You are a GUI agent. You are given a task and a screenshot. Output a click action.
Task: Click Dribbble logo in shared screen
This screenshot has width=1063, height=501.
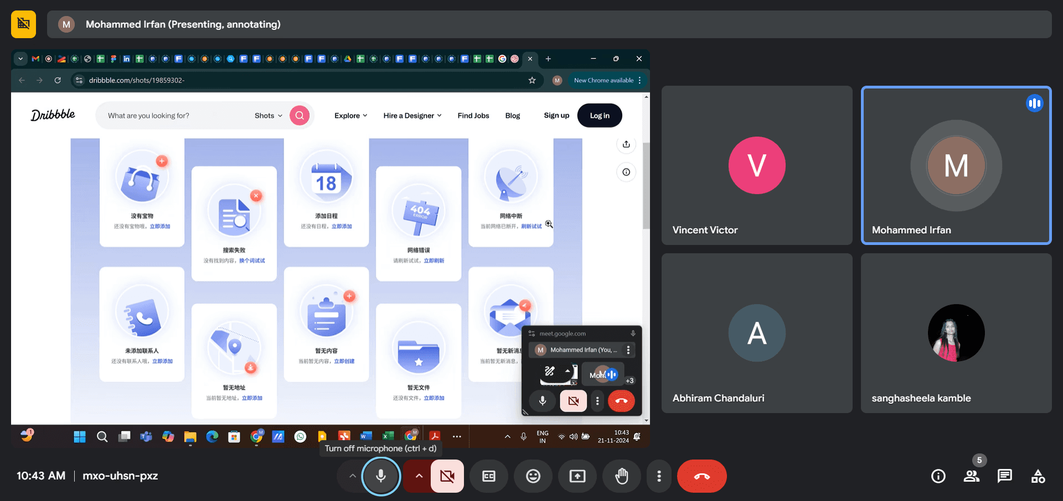pos(53,115)
